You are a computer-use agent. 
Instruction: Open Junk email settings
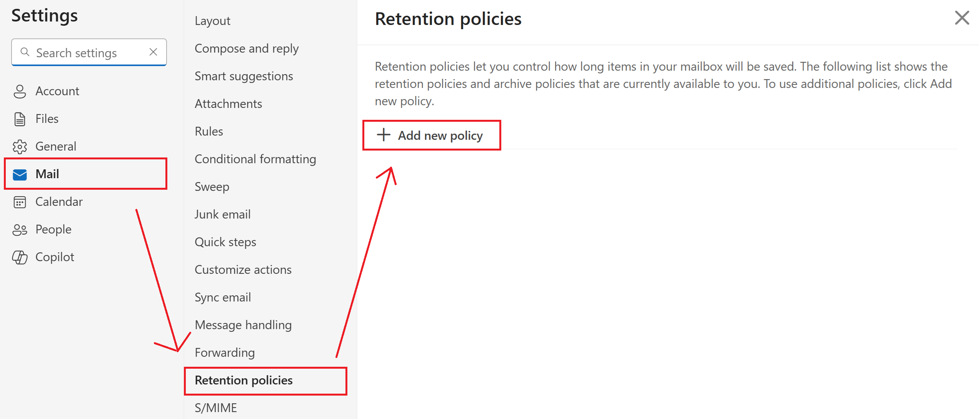tap(222, 214)
